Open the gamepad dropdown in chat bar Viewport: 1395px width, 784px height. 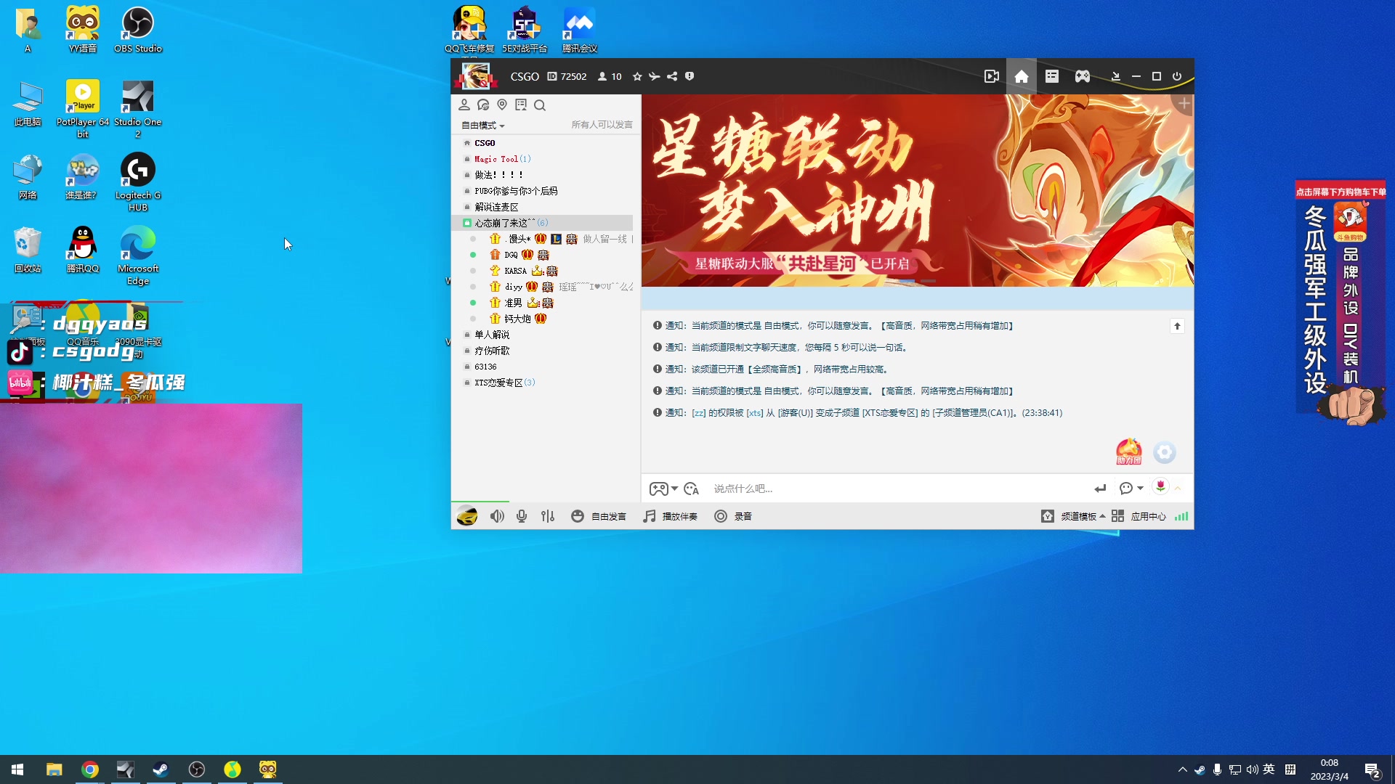(x=663, y=489)
